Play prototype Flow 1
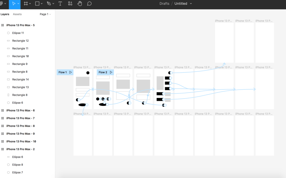Screen dimensions: 286x178 point(71,72)
